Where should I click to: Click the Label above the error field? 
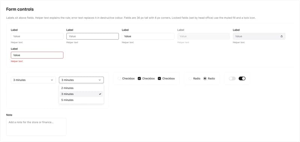[14, 49]
